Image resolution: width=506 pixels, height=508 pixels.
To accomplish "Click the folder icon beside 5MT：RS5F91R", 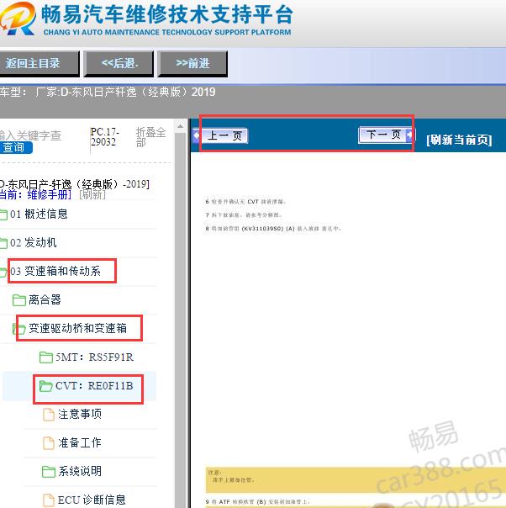I will (46, 357).
